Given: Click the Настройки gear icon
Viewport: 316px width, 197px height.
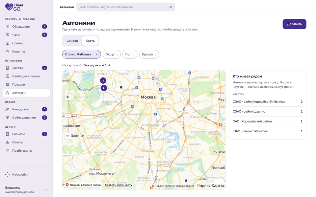Looking at the screenshot, I should tap(8, 174).
